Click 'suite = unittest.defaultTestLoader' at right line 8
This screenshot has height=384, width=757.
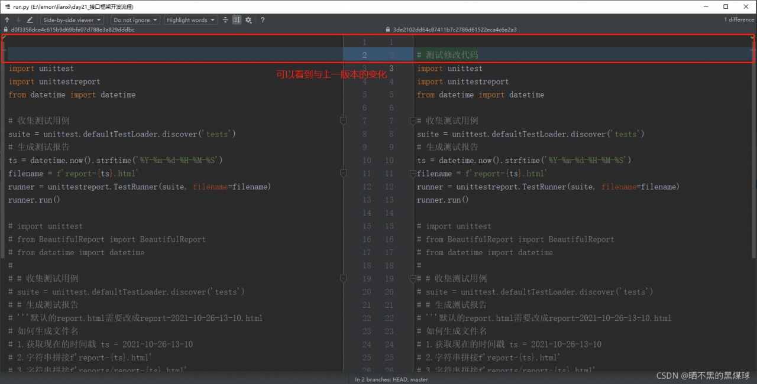[530, 134]
